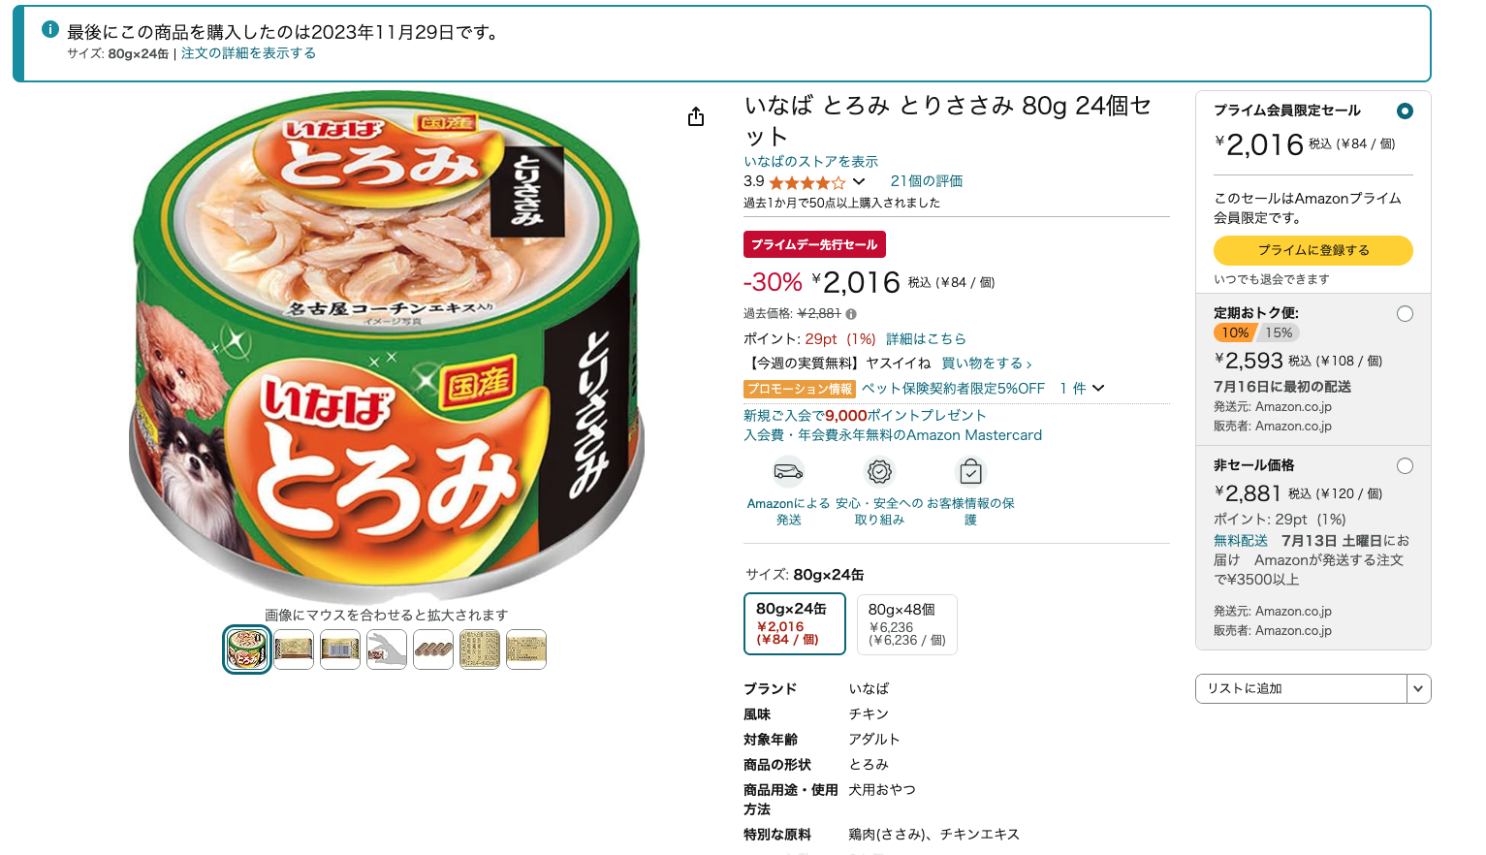
Task: Click the info icon next to past price
Action: pyautogui.click(x=851, y=314)
